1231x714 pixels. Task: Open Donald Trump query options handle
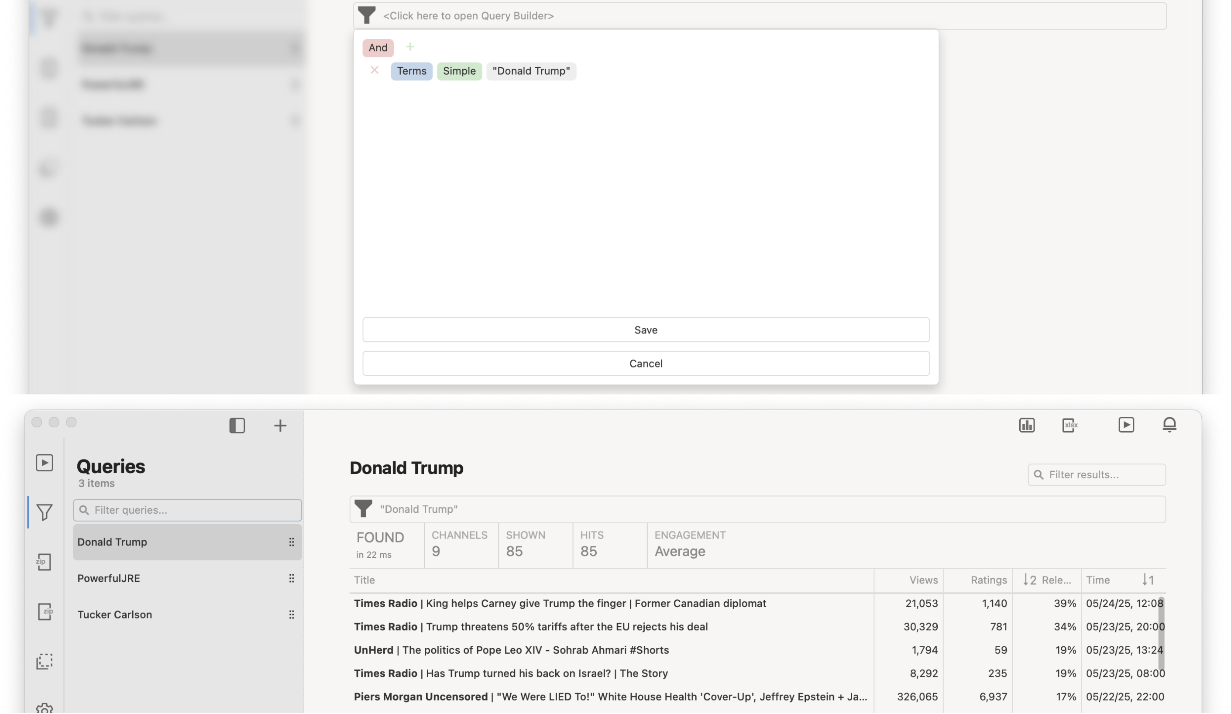click(x=291, y=542)
